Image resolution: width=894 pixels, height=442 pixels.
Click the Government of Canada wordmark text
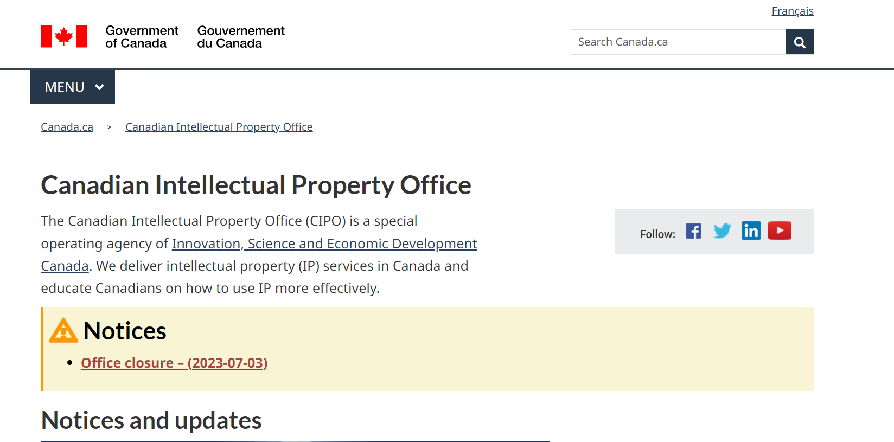[x=142, y=37]
